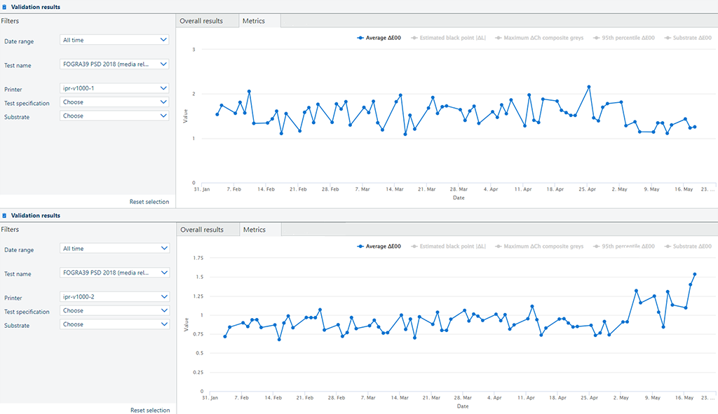Open Date range dropdown in upper panel
The image size is (718, 414).
pos(114,41)
